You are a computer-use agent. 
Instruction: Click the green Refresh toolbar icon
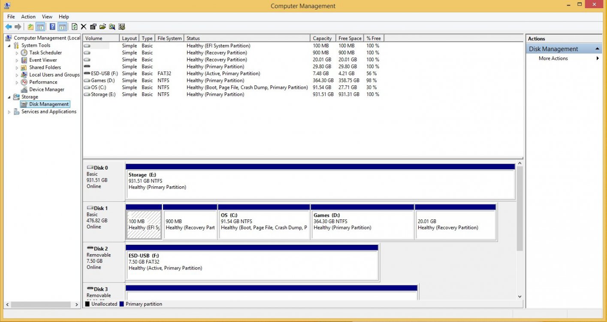tap(75, 27)
